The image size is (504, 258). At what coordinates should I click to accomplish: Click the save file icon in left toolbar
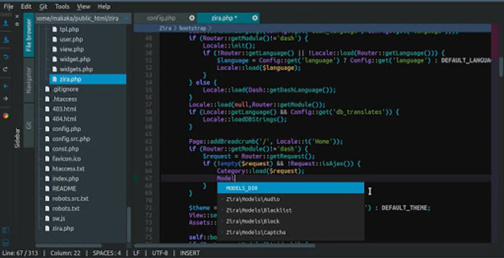click(x=5, y=40)
